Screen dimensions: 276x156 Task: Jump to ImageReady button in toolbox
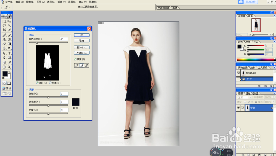point(7,93)
